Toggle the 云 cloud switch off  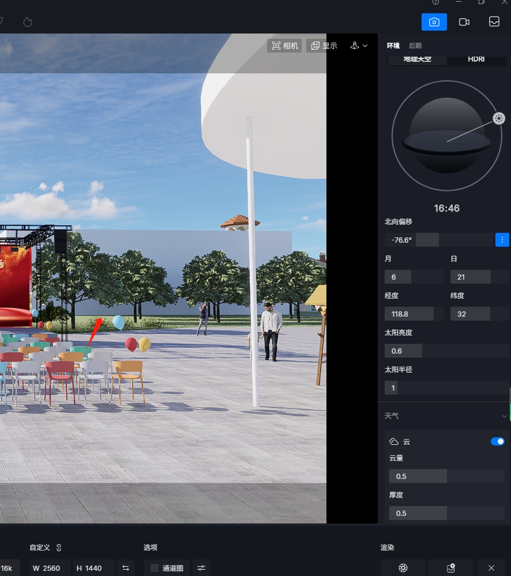(x=497, y=441)
